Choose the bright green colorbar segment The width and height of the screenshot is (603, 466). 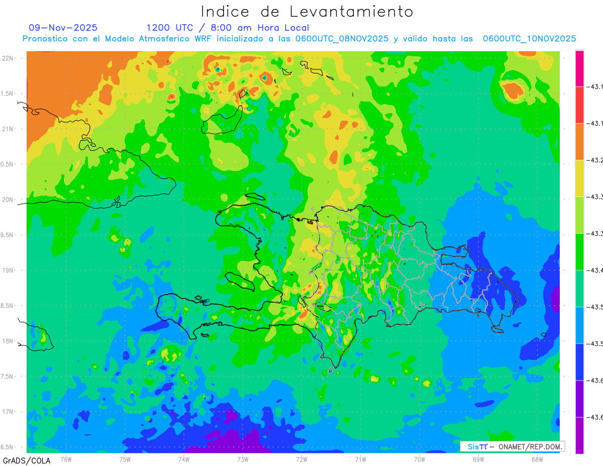click(579, 252)
